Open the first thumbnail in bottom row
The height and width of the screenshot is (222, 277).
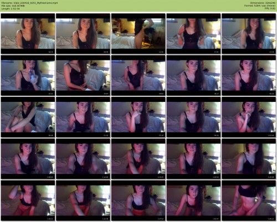[x=28, y=200]
